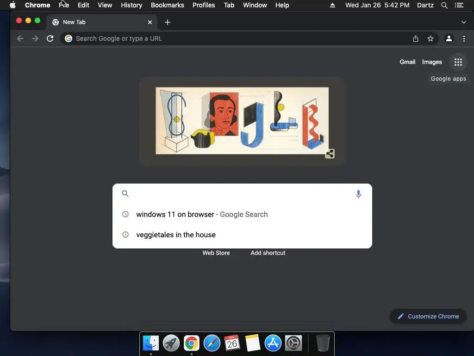Open the History menu

point(131,5)
